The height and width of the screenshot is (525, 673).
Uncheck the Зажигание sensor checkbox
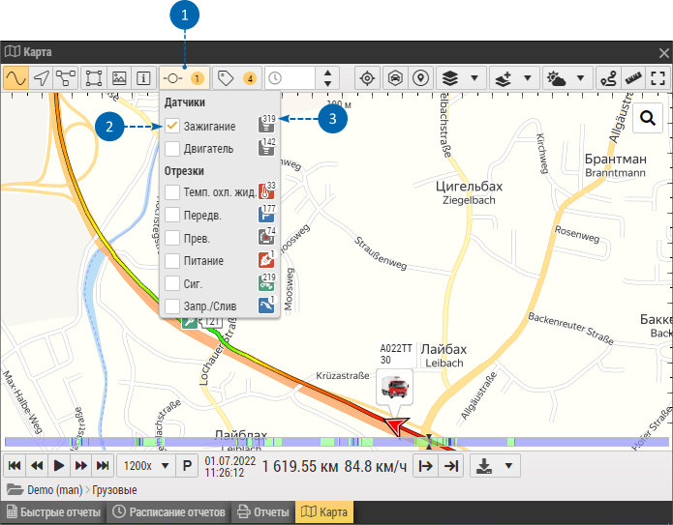click(x=172, y=126)
